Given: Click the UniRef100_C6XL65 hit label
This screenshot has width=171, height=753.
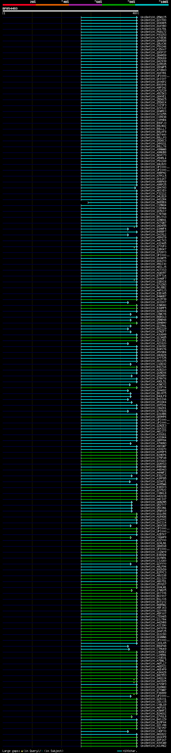Looking at the screenshot, I should [153, 643].
